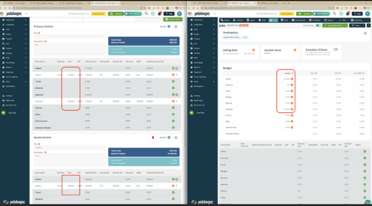Delete the Quote Section using red trash icon
The width and height of the screenshot is (372, 206).
click(153, 138)
